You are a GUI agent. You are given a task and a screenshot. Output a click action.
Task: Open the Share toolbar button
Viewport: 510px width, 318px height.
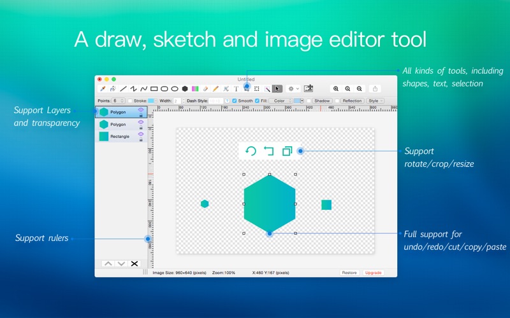(x=375, y=88)
